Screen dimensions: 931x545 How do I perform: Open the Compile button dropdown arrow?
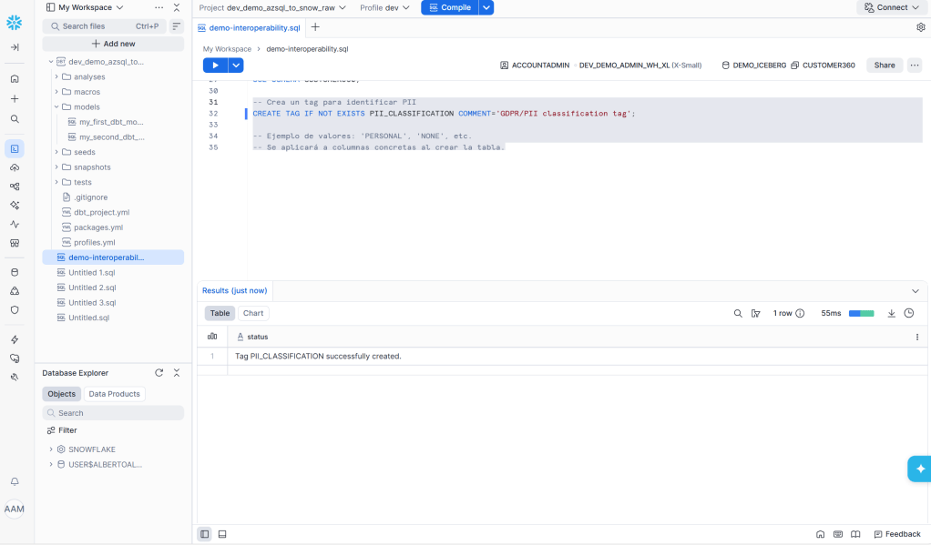click(486, 7)
